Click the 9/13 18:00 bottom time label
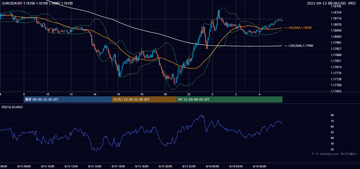 (x=142, y=166)
